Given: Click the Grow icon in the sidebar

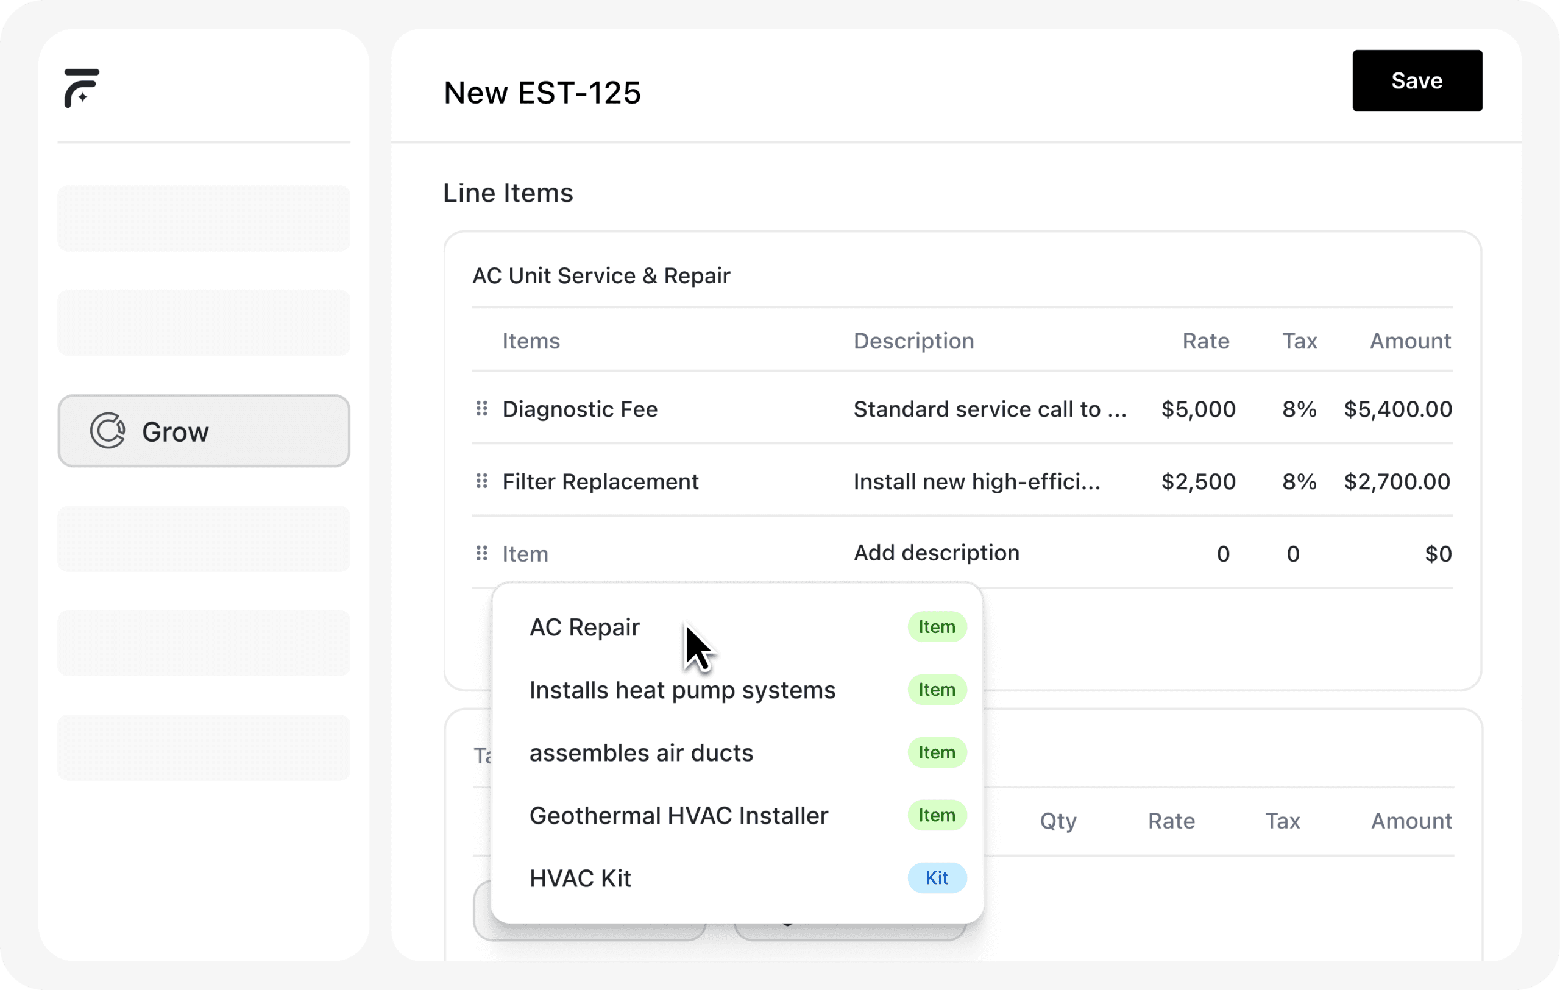Looking at the screenshot, I should tap(107, 431).
